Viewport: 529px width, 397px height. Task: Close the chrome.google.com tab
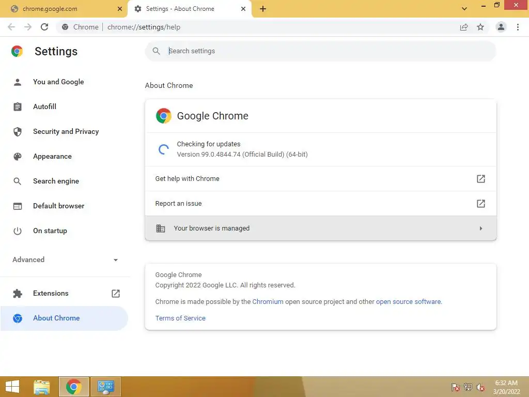pos(119,9)
